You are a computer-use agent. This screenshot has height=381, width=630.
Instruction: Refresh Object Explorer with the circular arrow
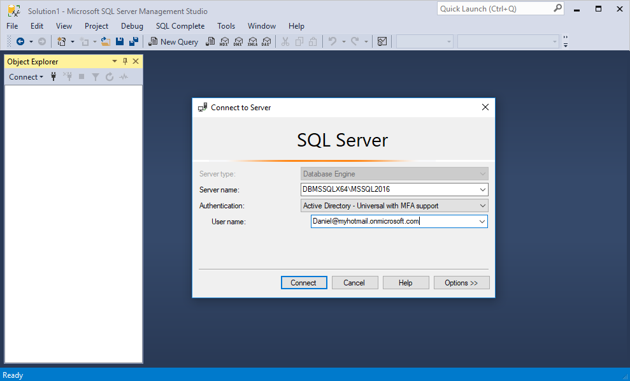(x=110, y=76)
